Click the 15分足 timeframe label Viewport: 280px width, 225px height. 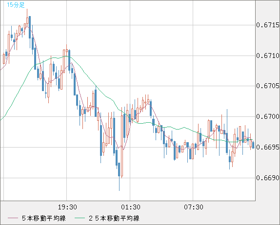click(16, 5)
